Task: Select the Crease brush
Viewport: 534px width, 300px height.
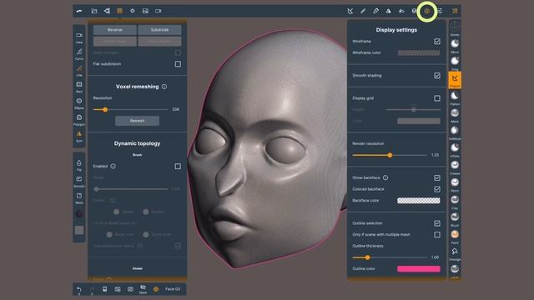Action: pos(455,167)
